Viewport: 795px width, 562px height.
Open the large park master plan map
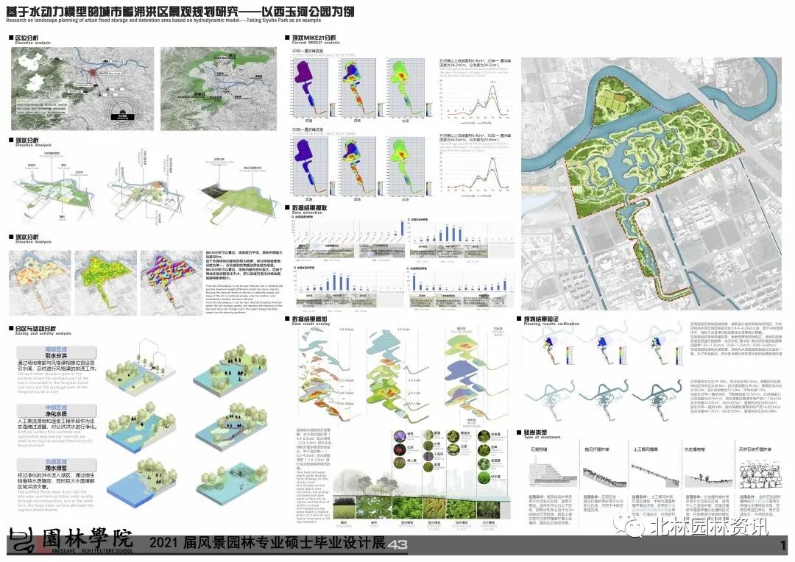tap(651, 183)
